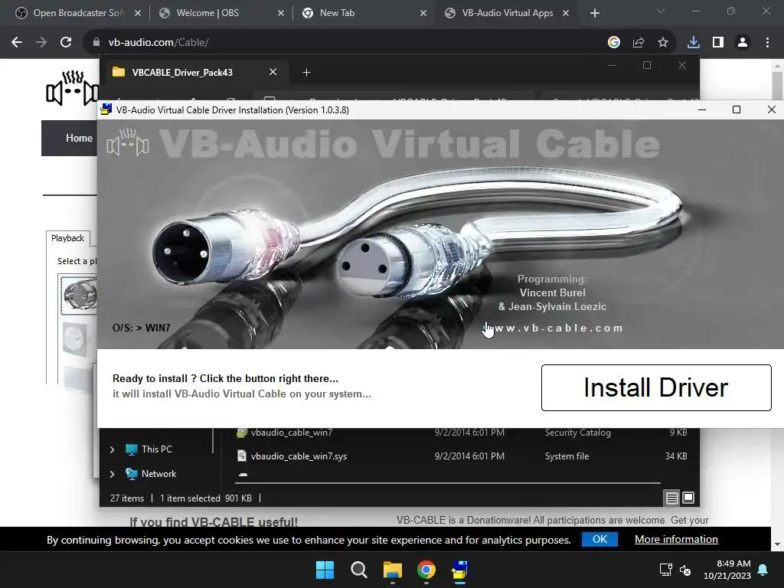Screen dimensions: 784x588
Task: Click speaker device thumbnail on webpage
Action: coord(79,295)
